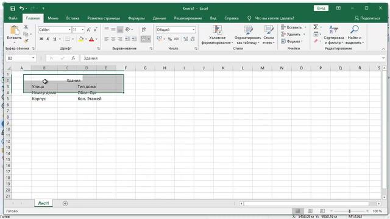Click the Insert Function fx icon
390x219 pixels.
[73, 58]
